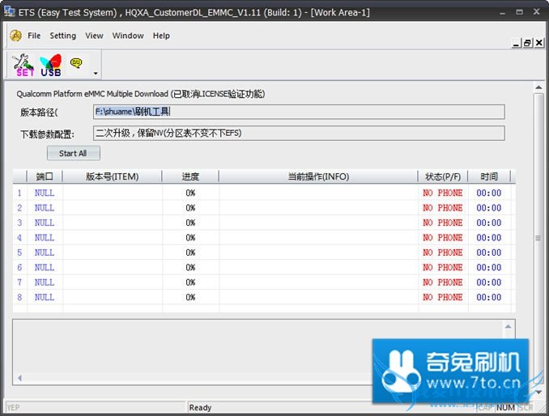Click NO PHONE status in row 3
549x416 pixels.
pyautogui.click(x=443, y=223)
